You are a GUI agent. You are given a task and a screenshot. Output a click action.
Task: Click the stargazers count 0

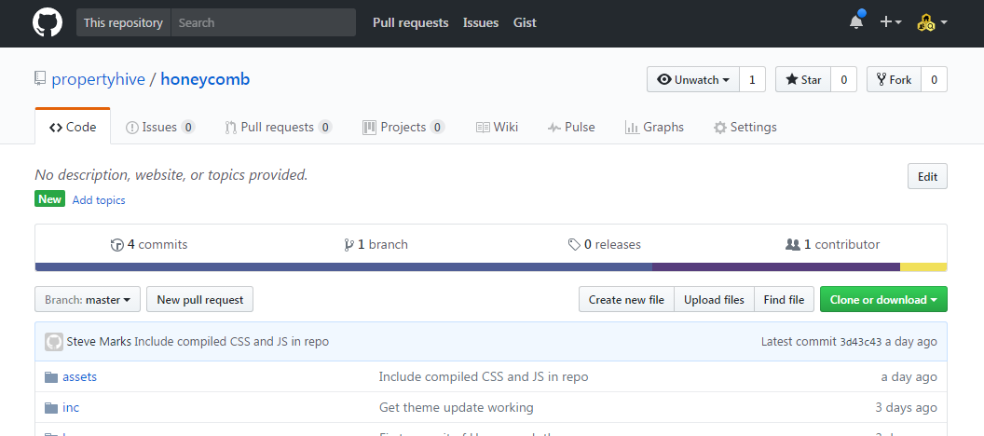844,80
